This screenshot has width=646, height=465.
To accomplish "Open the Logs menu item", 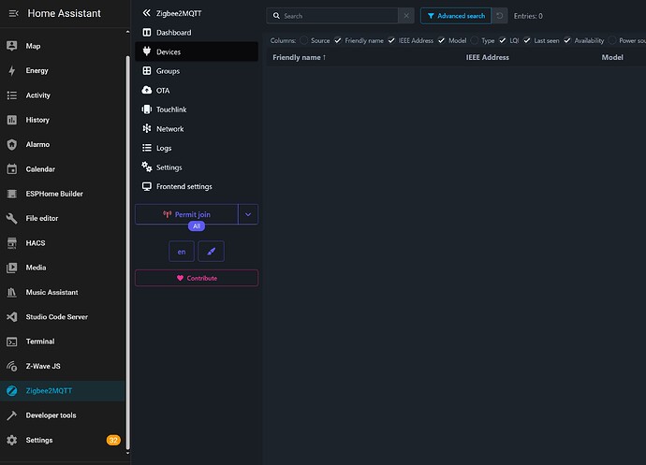I will 197,148.
